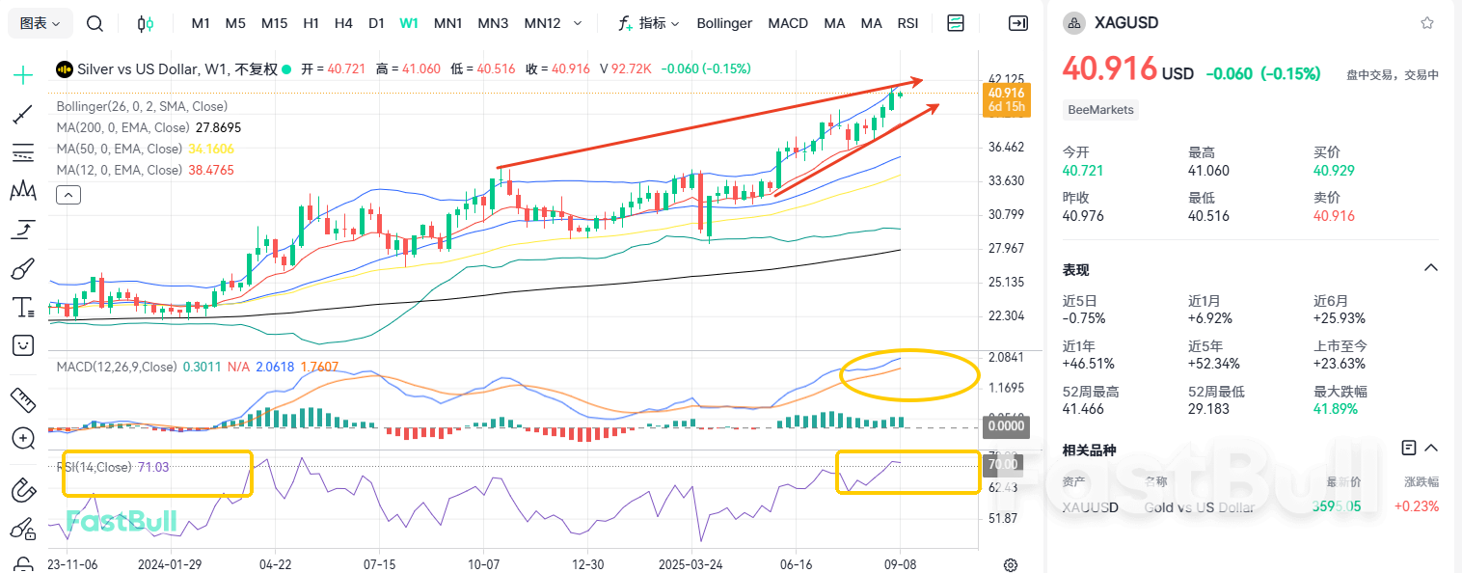
Task: Open chart settings gear icon
Action: [1011, 564]
